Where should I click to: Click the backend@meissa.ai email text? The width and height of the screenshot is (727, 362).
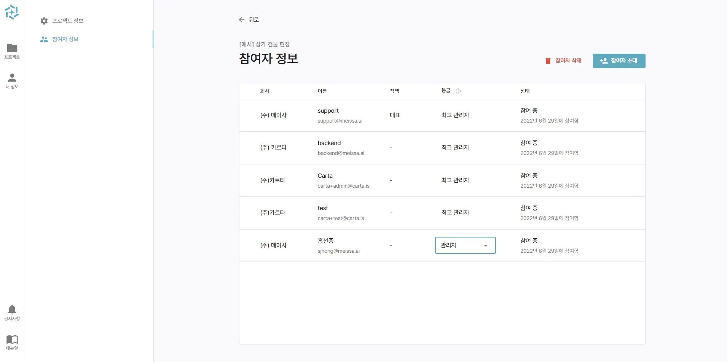coord(341,153)
